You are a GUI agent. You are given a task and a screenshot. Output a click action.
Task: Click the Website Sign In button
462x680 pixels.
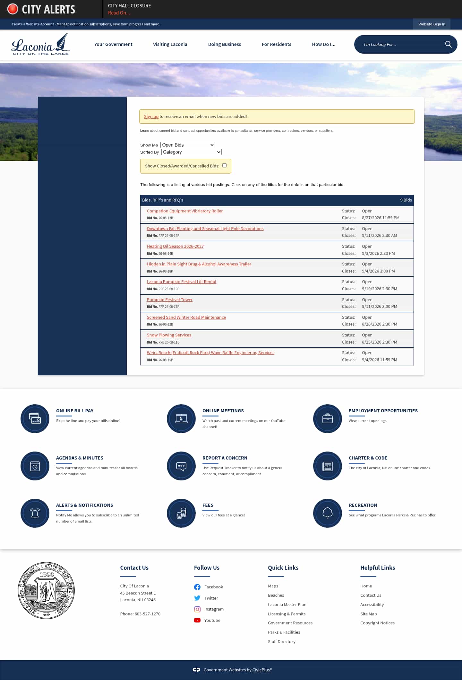point(432,24)
